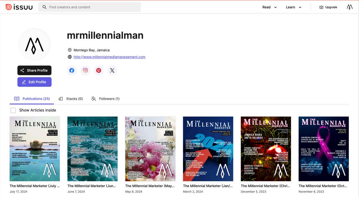The width and height of the screenshot is (359, 197).
Task: Open the July 2024 magazine cover
Action: pos(35,149)
